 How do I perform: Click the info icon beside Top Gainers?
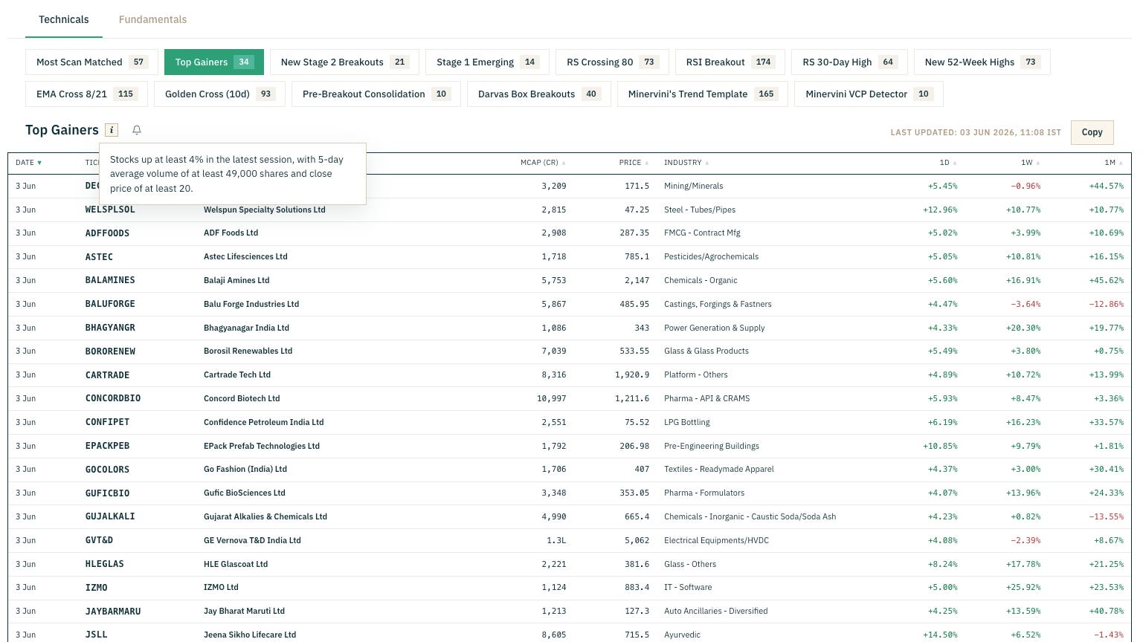[x=112, y=130]
